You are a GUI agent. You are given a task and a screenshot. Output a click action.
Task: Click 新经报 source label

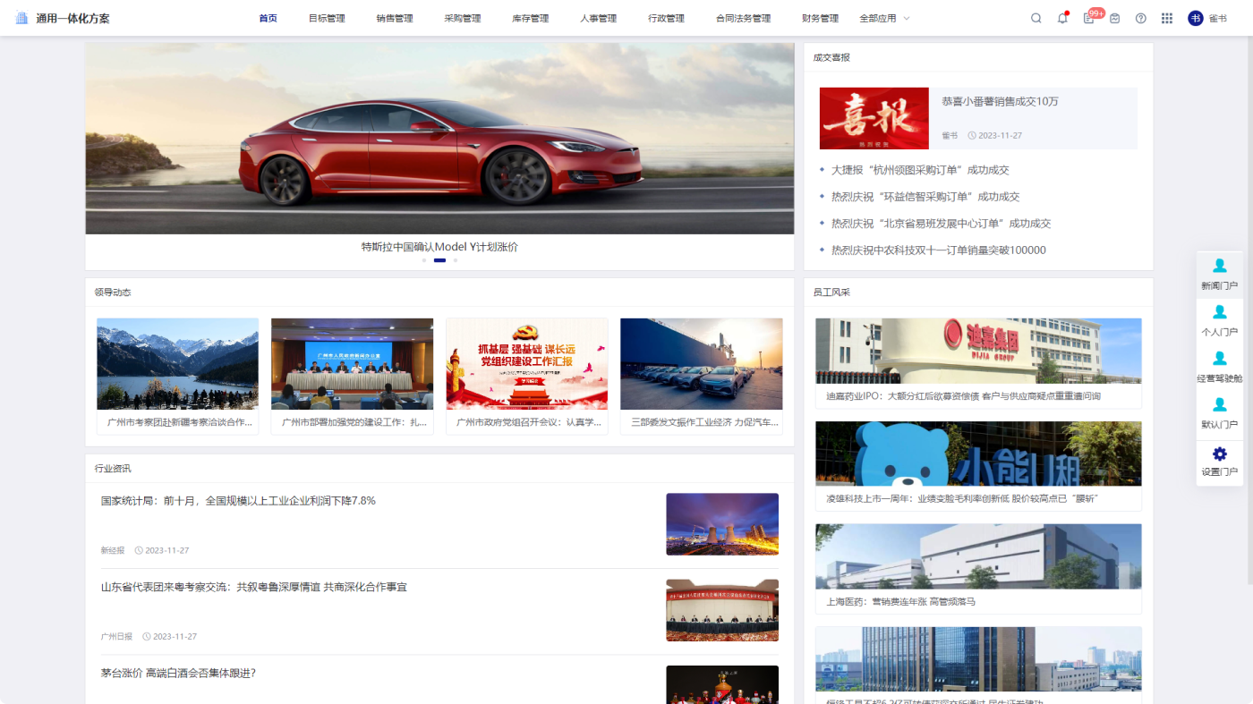click(x=113, y=550)
